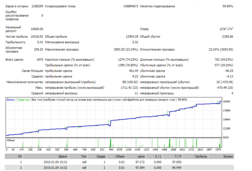Viewport: 252px width, 171px height.
Task: Click the total trades value 1976
Action: click(40, 60)
